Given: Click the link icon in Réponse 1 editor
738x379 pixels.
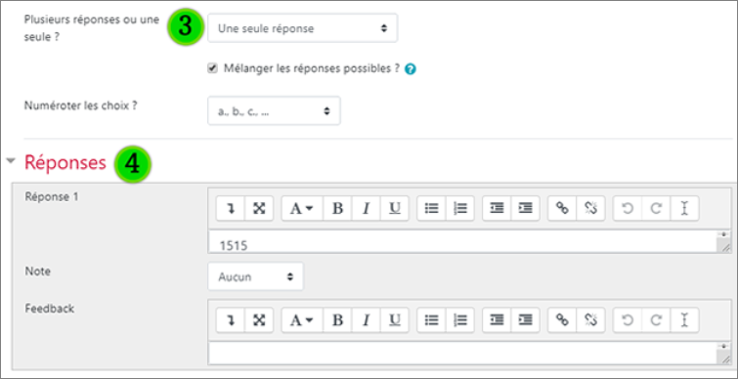Looking at the screenshot, I should [562, 208].
